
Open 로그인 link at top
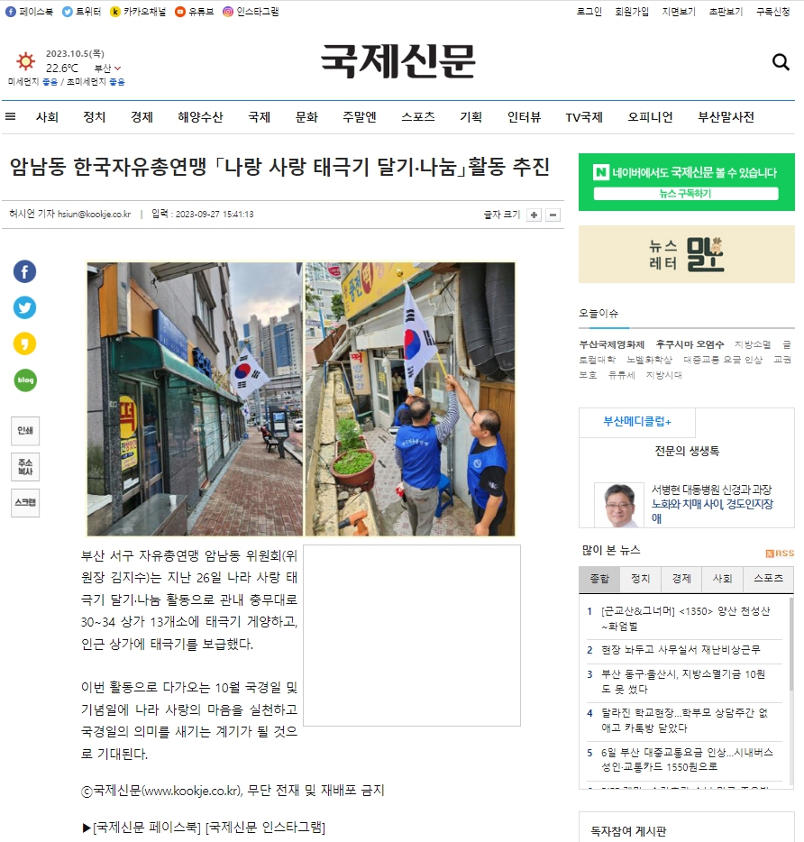pos(589,12)
